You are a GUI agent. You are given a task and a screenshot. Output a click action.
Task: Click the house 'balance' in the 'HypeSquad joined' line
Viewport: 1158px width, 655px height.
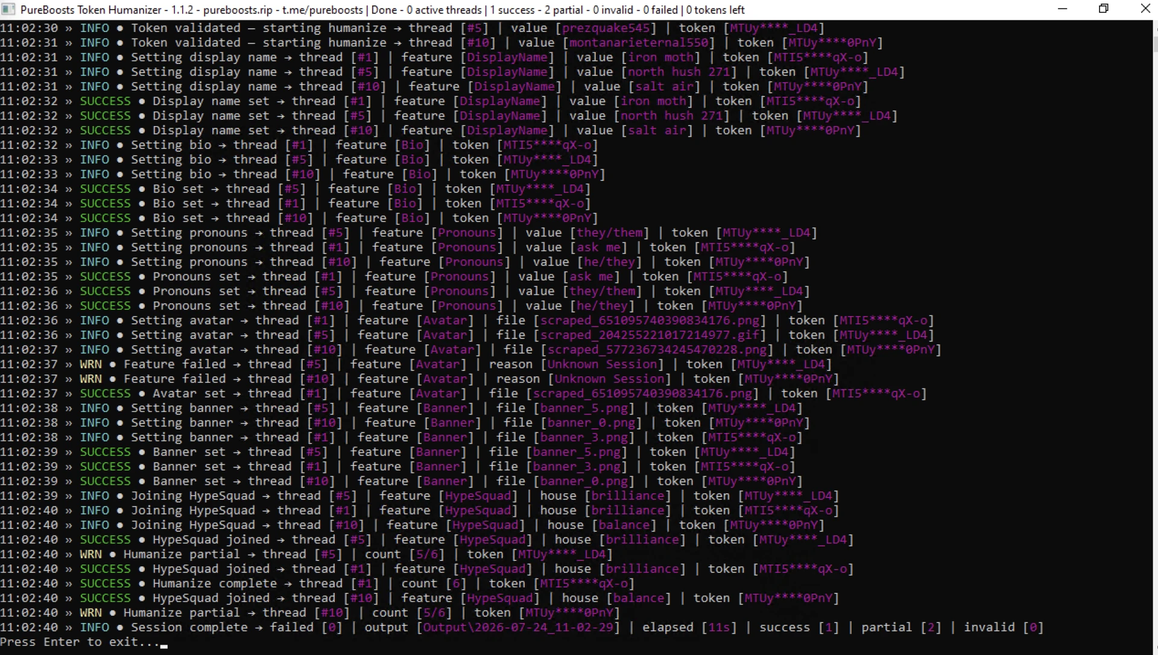point(639,598)
